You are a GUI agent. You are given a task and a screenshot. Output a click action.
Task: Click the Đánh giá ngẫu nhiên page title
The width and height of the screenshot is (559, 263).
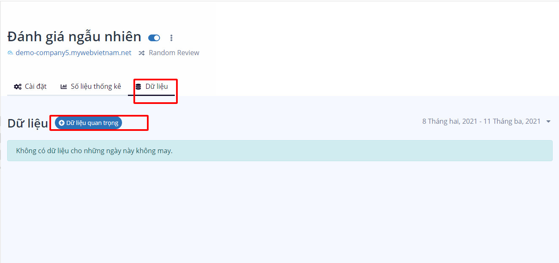point(74,37)
